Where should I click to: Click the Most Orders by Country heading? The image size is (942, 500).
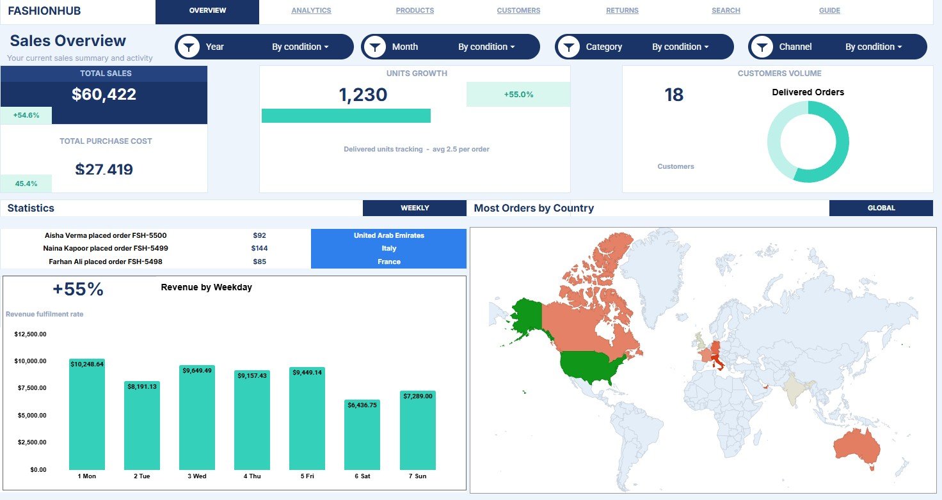(x=534, y=208)
